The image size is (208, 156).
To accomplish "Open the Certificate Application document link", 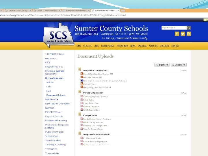I will point(93,138).
